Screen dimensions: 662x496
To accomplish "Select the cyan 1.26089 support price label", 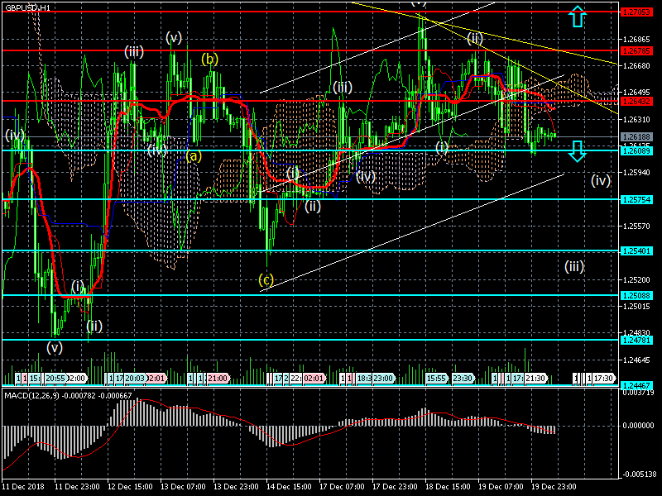I will 639,150.
